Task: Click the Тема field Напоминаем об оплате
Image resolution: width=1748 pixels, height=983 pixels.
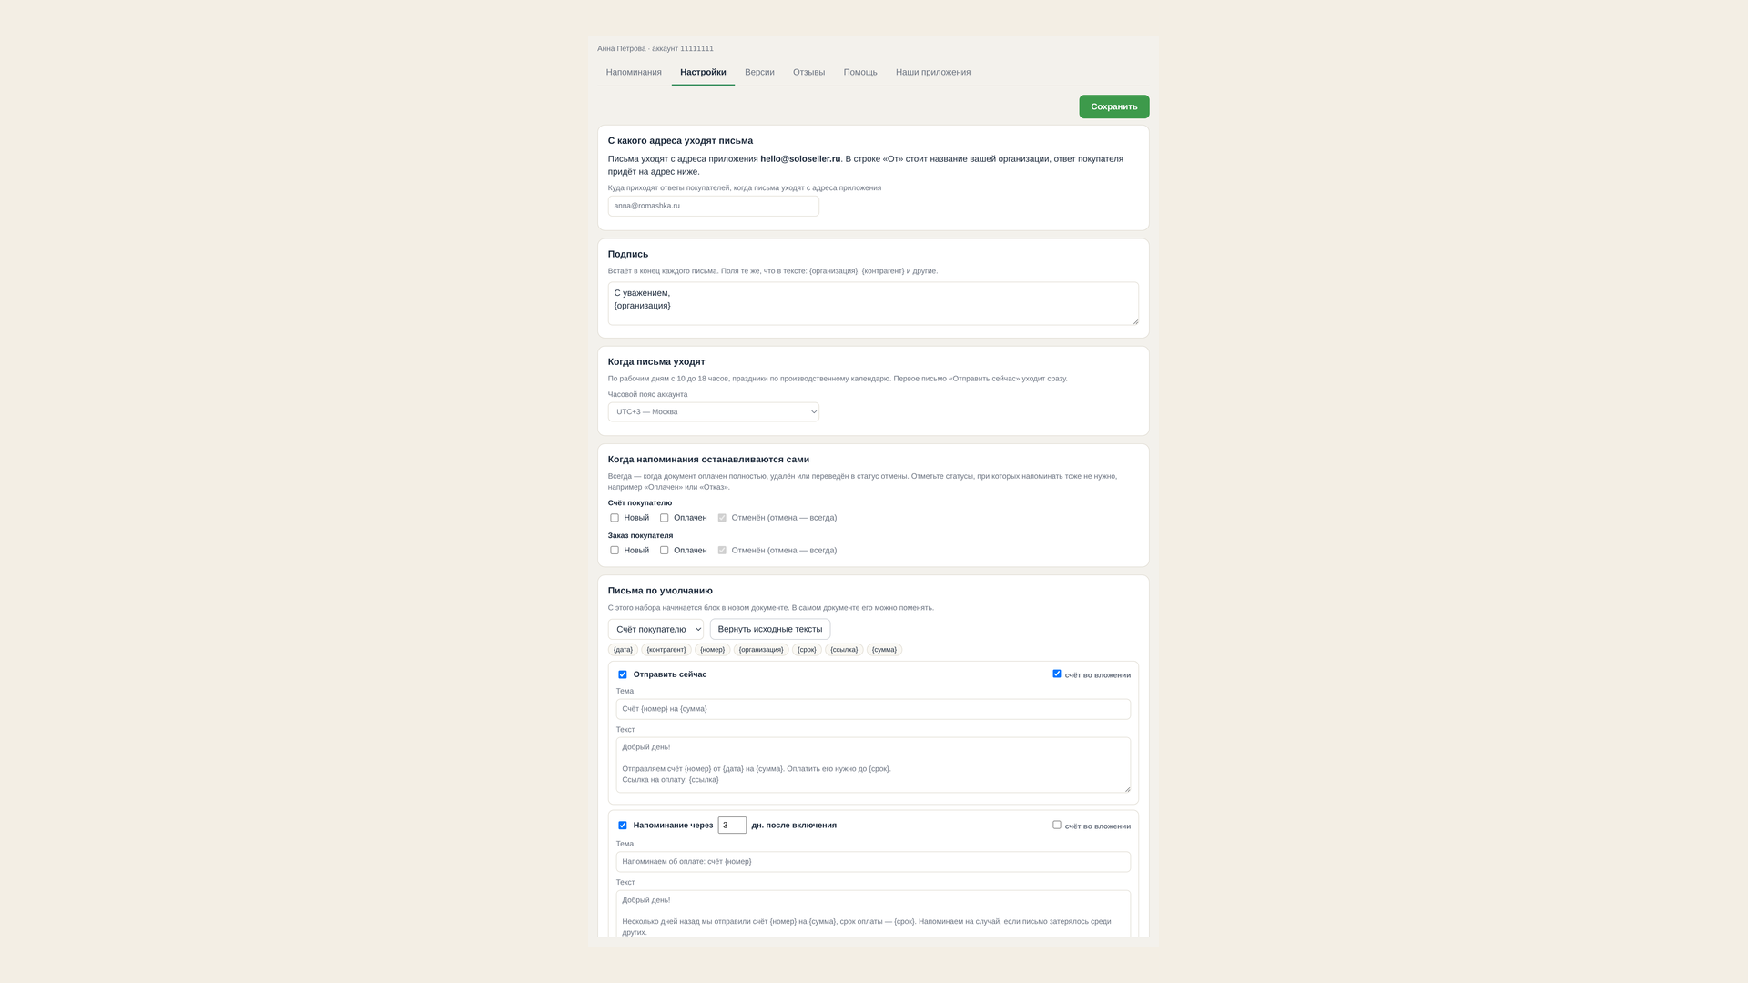Action: [873, 862]
